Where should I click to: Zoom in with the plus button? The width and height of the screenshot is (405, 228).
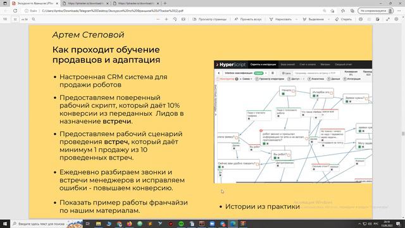click(x=166, y=19)
